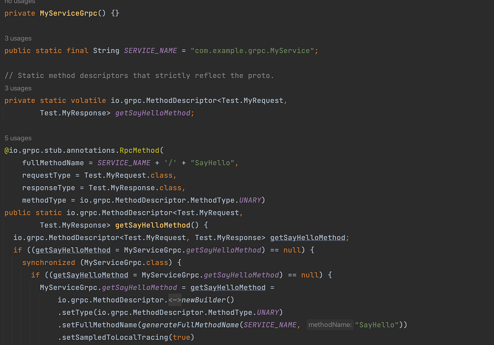Click the null keyword in the outer if condition
The height and width of the screenshot is (345, 494).
tap(292, 250)
